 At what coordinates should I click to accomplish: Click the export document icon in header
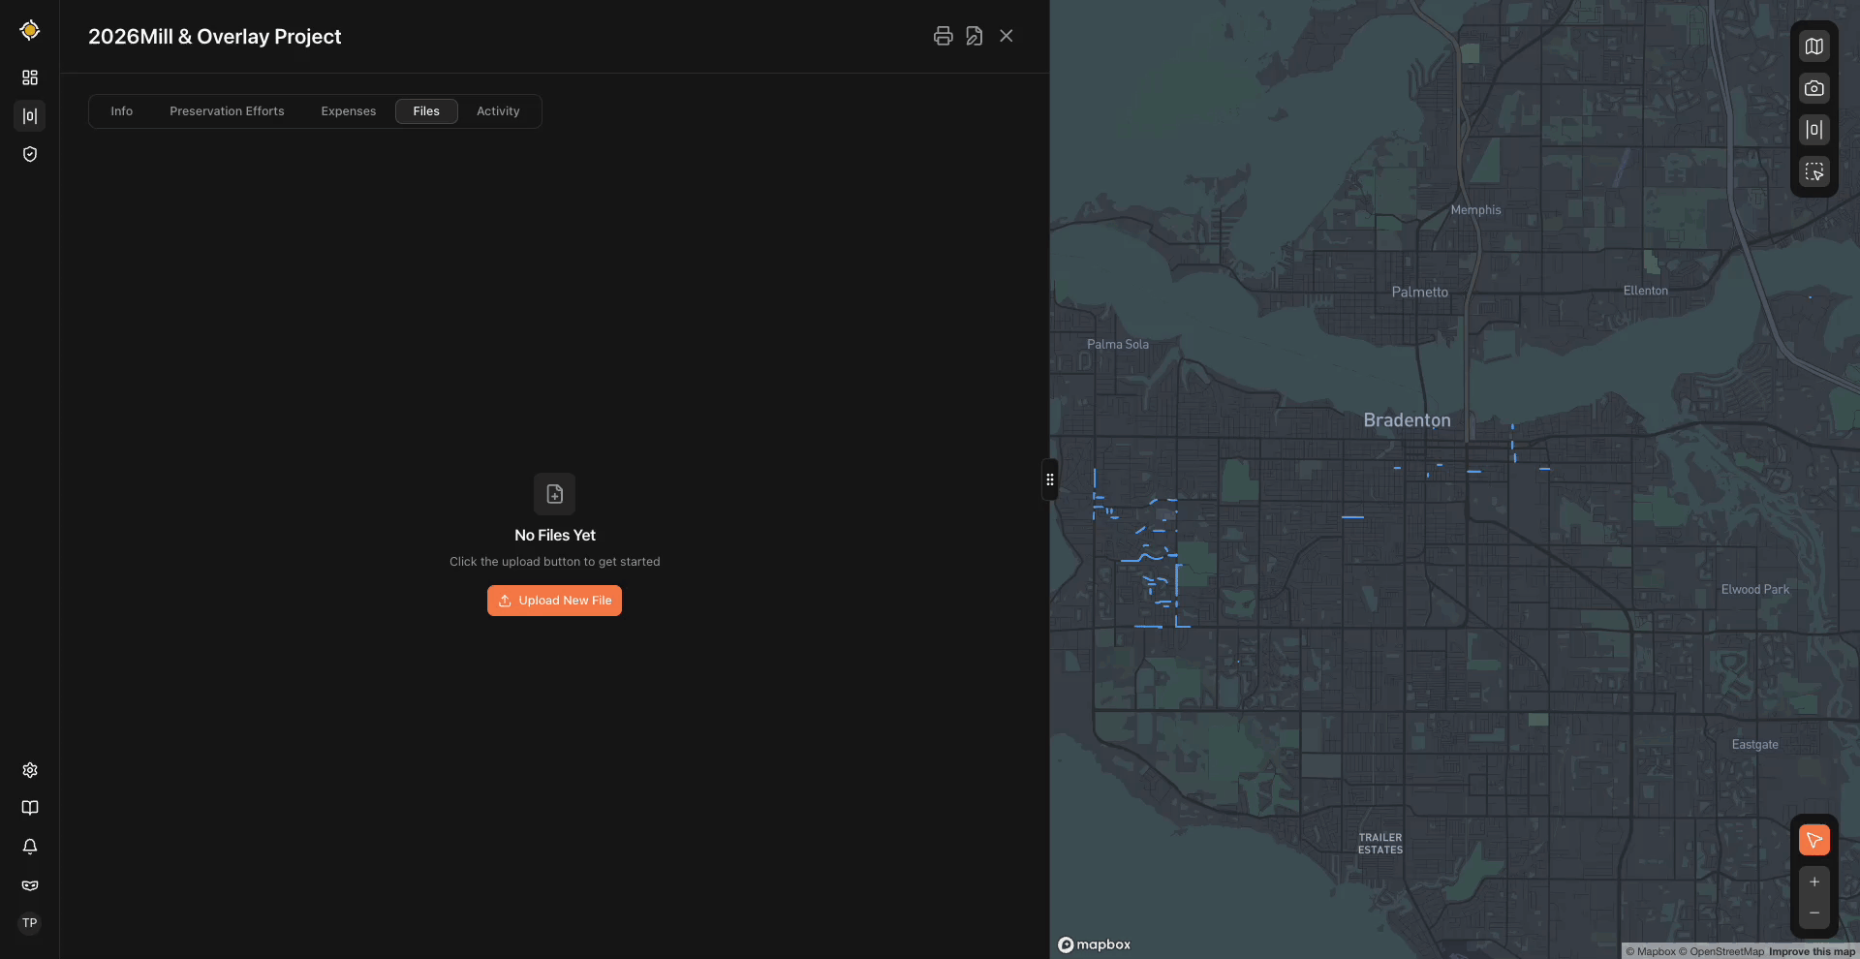point(975,36)
